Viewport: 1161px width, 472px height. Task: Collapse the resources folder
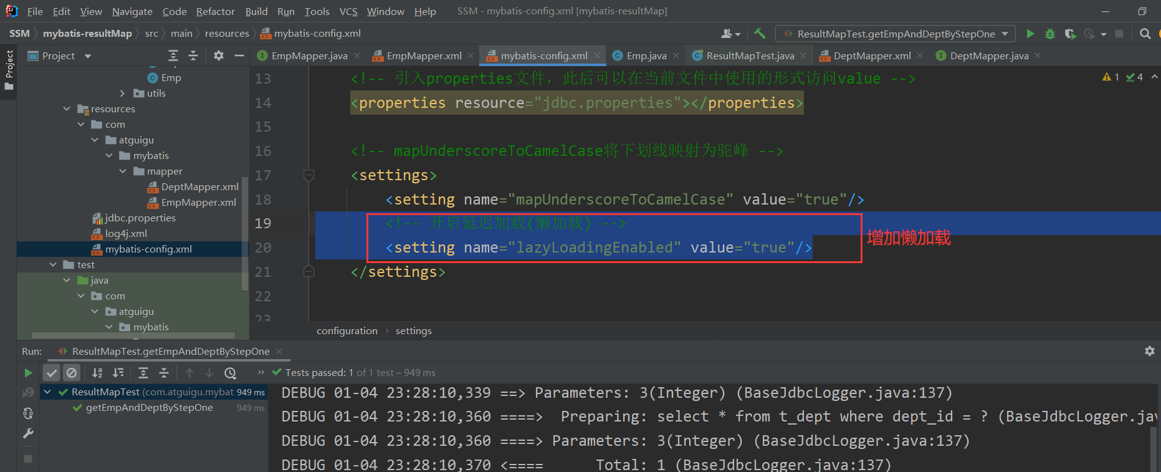(67, 108)
